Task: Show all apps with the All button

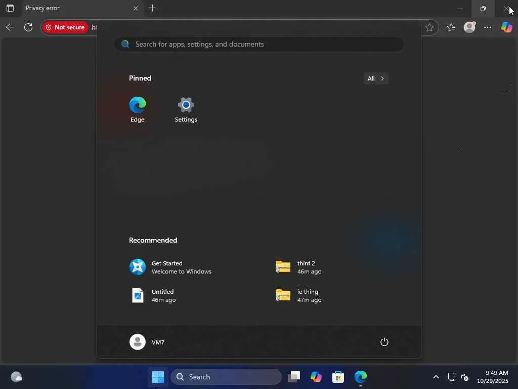Action: pos(376,79)
